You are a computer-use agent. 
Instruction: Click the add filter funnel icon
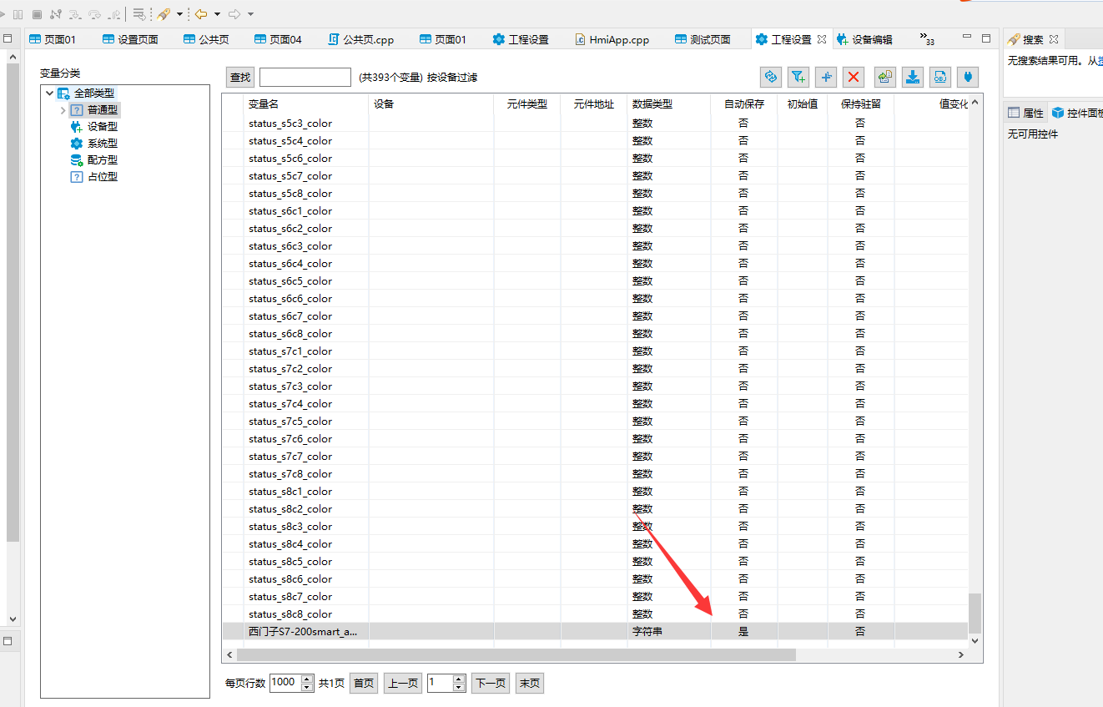pyautogui.click(x=798, y=77)
